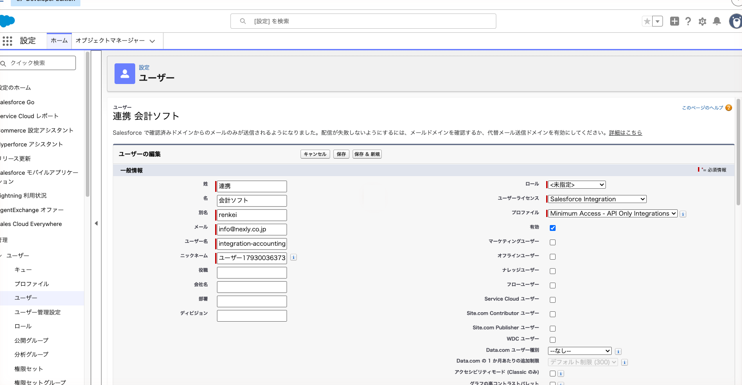Open the ユーザーライセンス dropdown
742x385 pixels.
[x=597, y=199]
